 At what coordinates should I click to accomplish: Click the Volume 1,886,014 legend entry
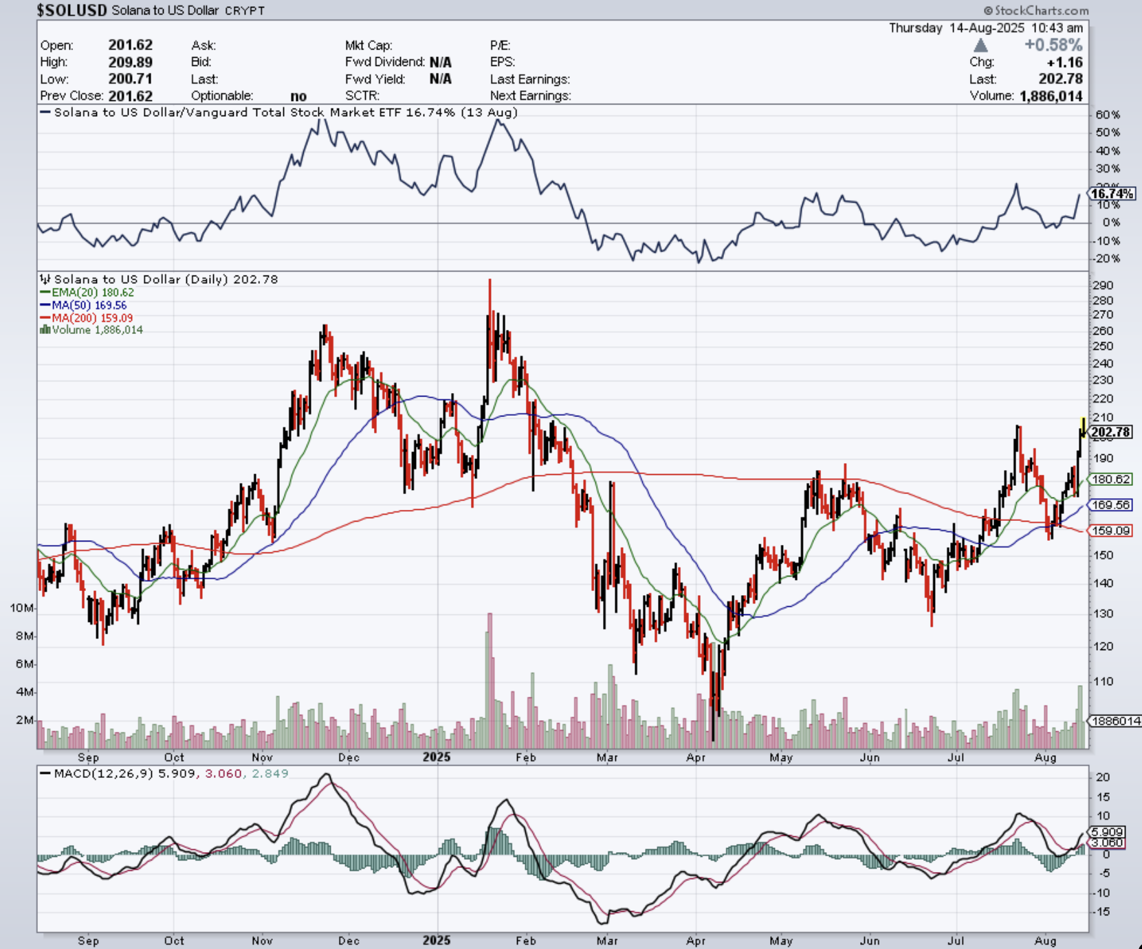[91, 330]
